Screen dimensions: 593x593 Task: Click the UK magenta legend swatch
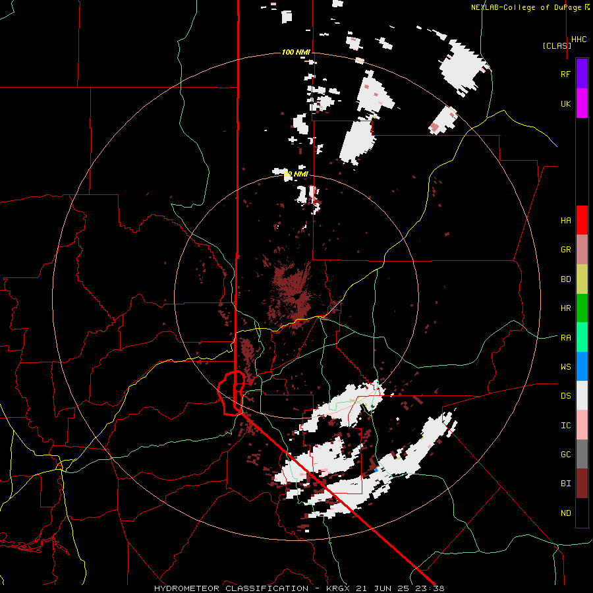coord(582,103)
